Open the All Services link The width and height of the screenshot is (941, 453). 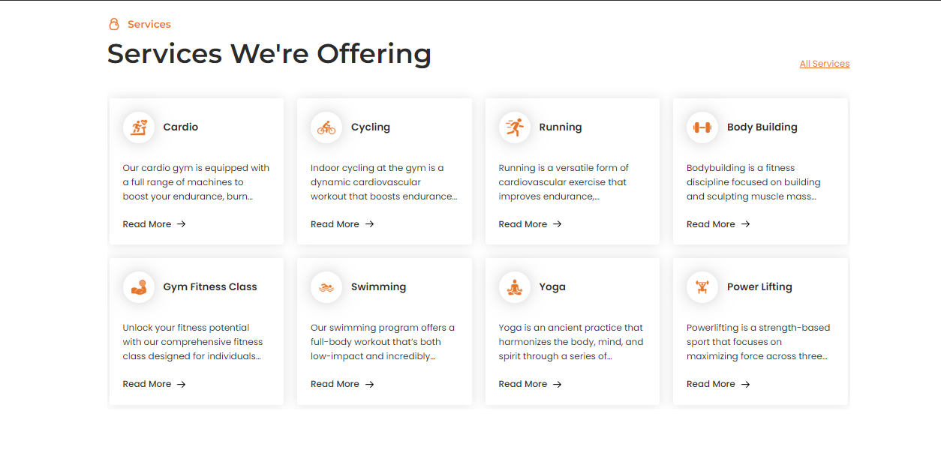point(825,64)
